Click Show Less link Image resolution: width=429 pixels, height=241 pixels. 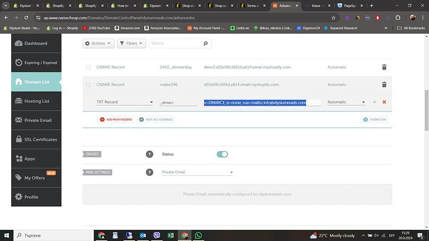click(x=374, y=119)
